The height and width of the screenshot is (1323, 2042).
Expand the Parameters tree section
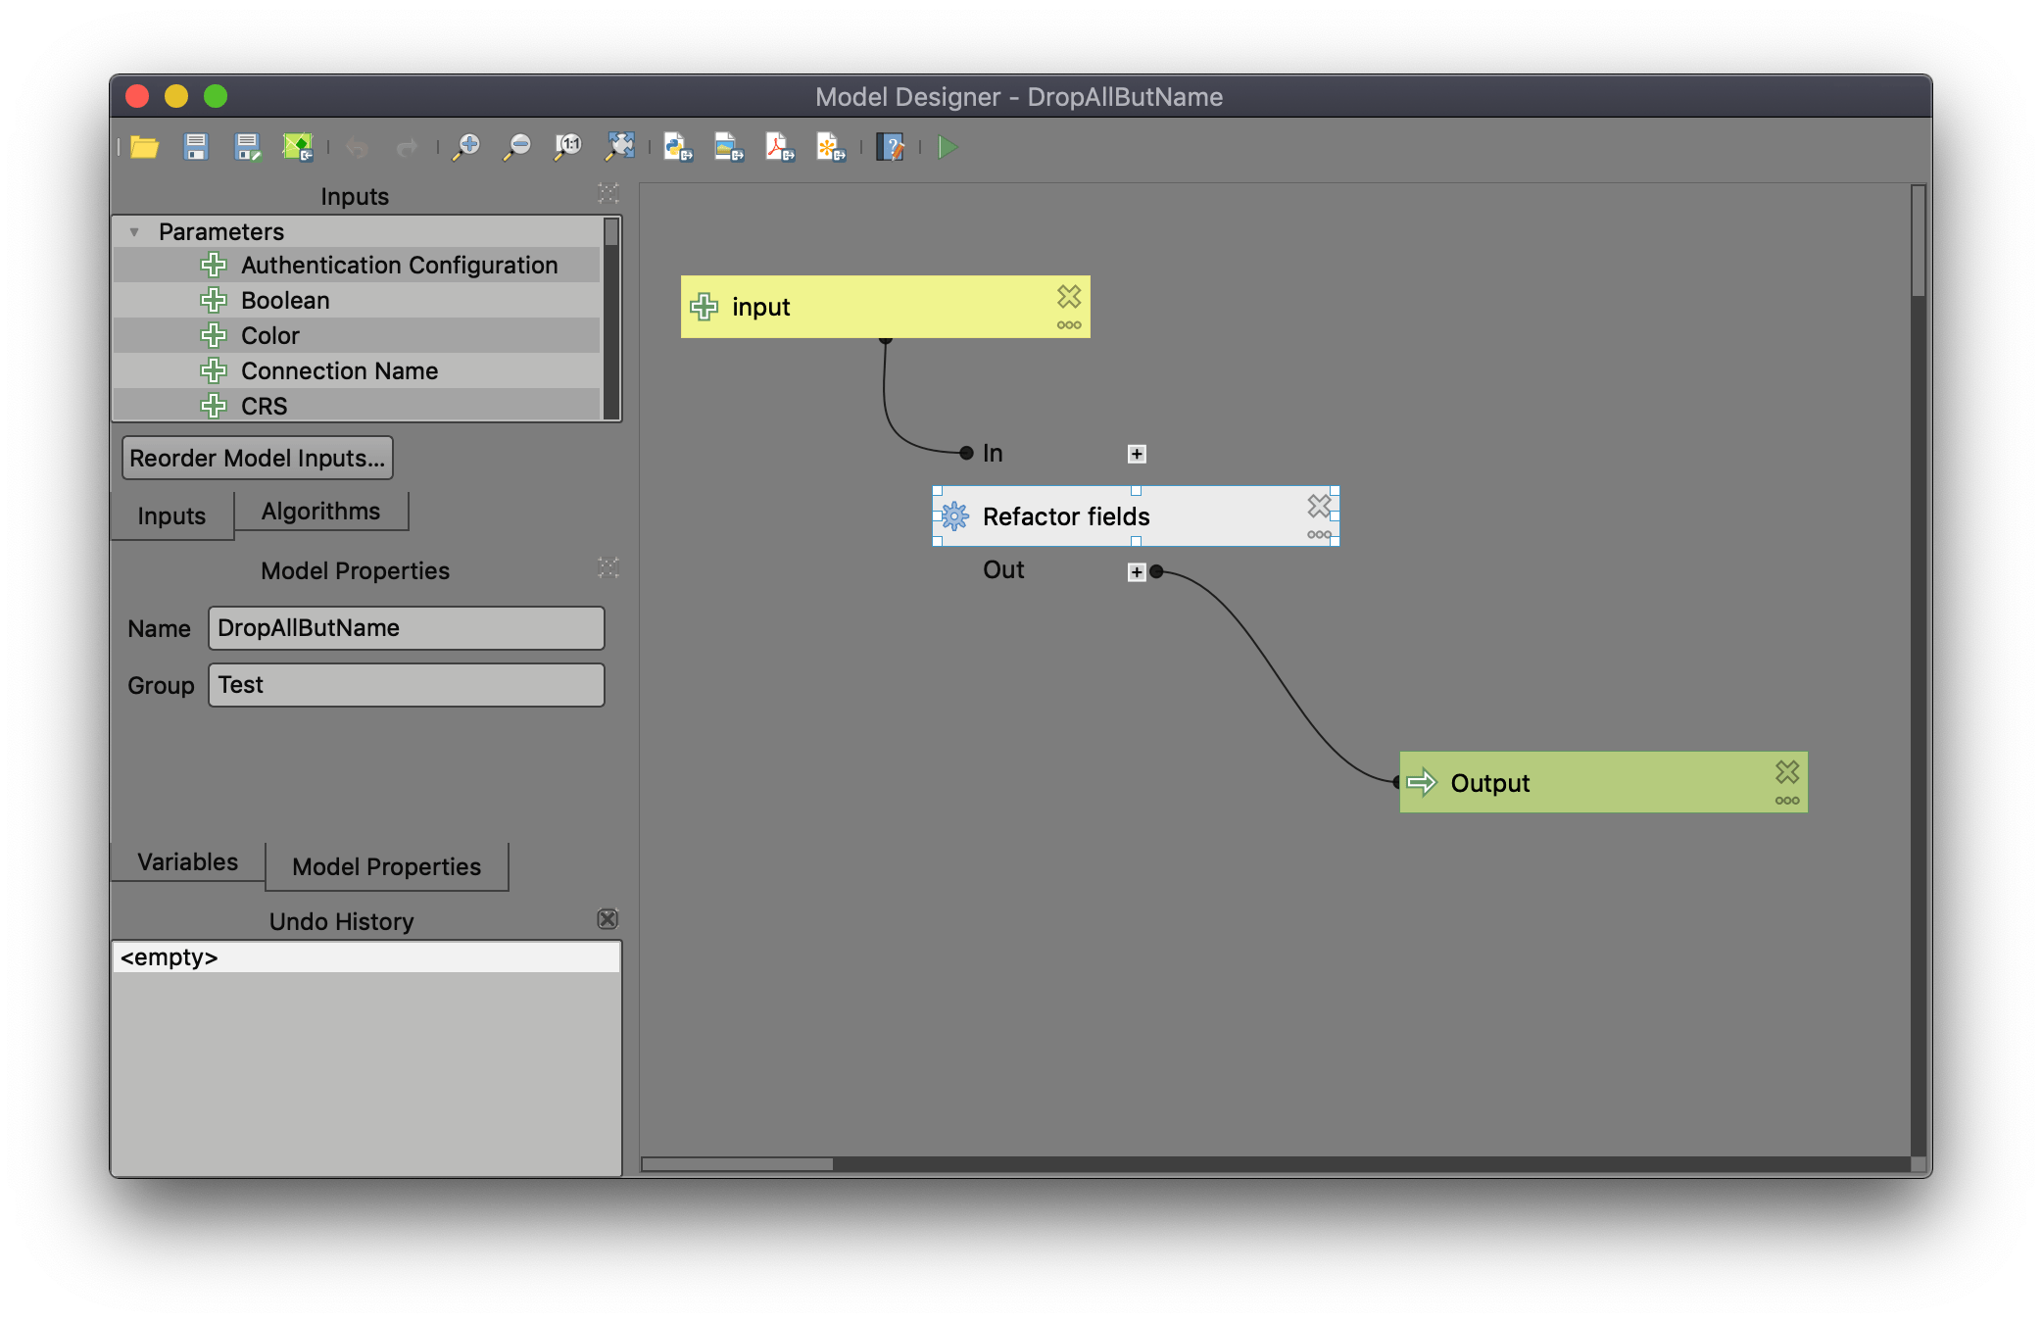131,230
